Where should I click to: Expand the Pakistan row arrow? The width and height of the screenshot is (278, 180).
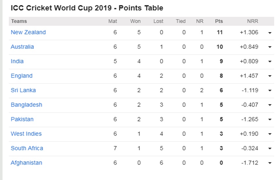pos(270,120)
